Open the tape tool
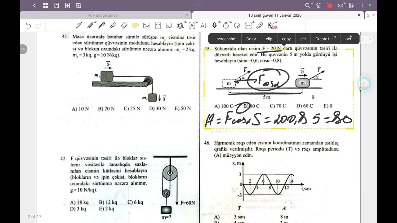The width and height of the screenshot is (397, 223). (180, 26)
